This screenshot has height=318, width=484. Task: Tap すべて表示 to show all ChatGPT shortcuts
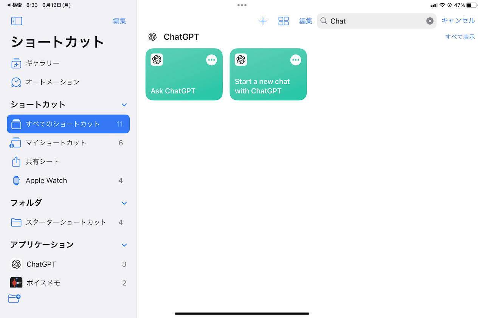click(x=460, y=37)
